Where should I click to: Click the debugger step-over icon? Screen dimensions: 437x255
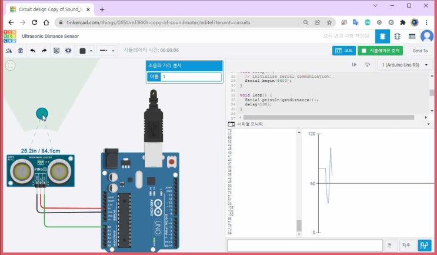tap(368, 65)
